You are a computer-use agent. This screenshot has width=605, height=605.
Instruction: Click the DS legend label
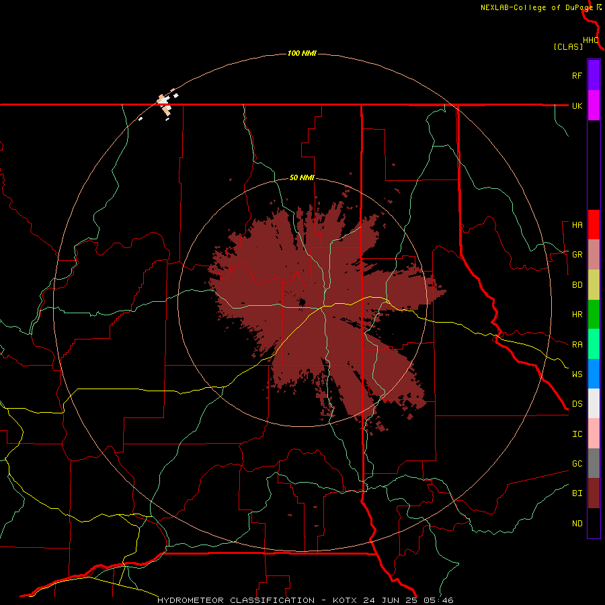[577, 404]
